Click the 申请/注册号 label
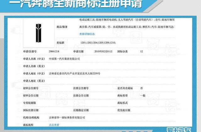This screenshot has width=201, height=132. coord(30,52)
